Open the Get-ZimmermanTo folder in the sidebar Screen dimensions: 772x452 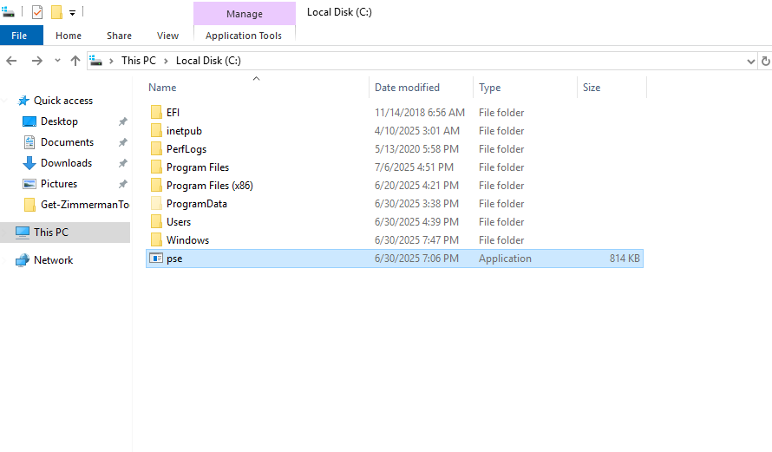pos(85,205)
